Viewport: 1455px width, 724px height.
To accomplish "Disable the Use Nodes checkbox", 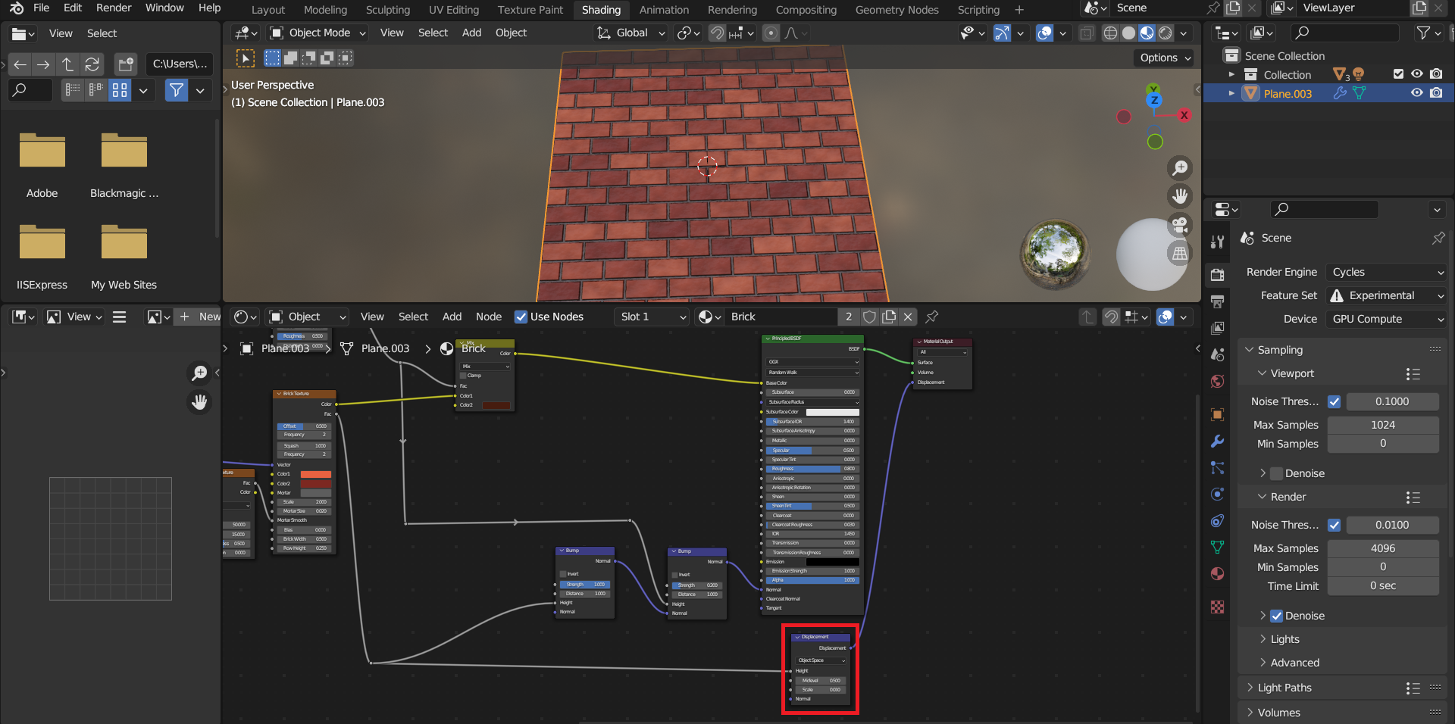I will tap(521, 317).
